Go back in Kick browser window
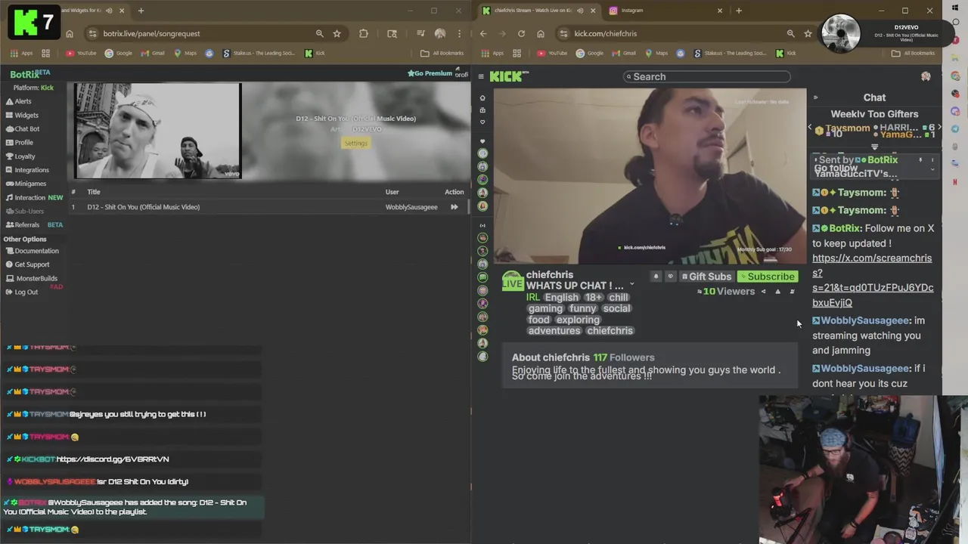The image size is (968, 544). 483,33
